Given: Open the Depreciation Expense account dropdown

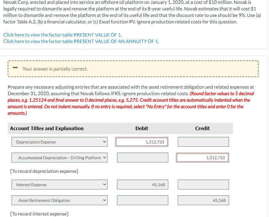Looking at the screenshot, I should (x=59, y=142).
